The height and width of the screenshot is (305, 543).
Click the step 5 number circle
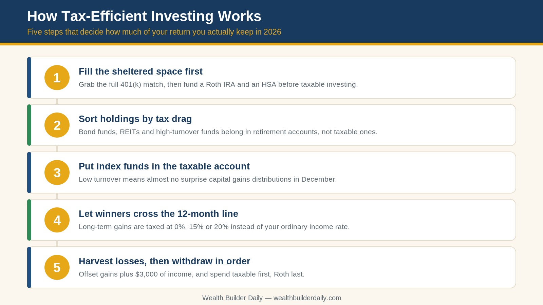point(57,267)
